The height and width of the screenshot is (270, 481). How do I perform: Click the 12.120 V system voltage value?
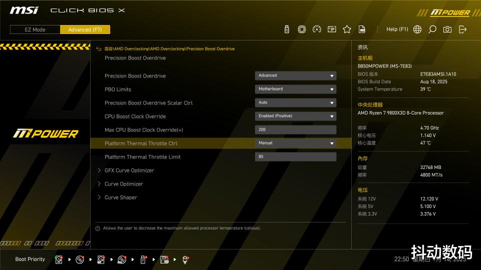click(429, 199)
